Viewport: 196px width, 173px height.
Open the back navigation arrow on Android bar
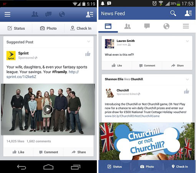[22, 167]
